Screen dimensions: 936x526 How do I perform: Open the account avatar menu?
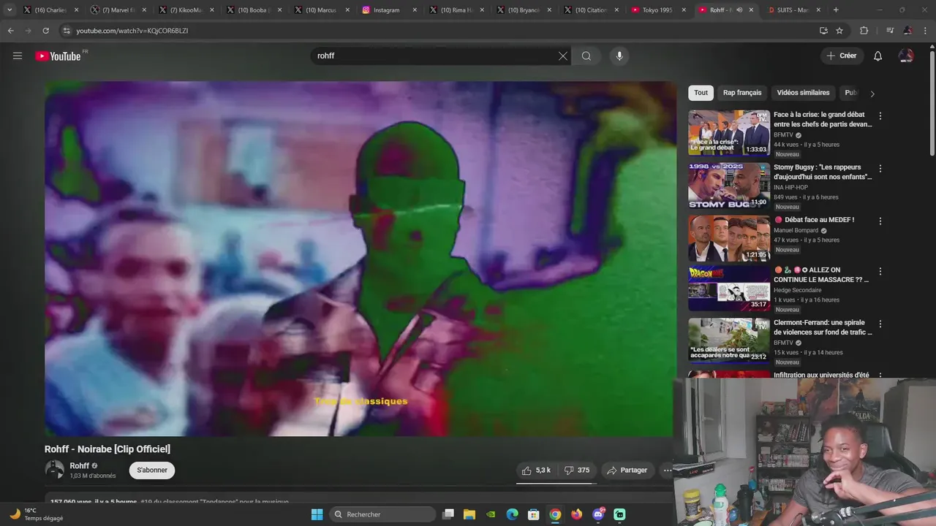pyautogui.click(x=906, y=56)
